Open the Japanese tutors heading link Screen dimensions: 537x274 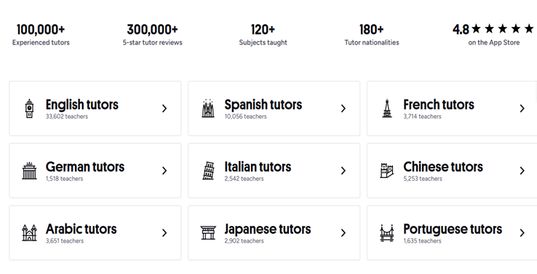pyautogui.click(x=268, y=229)
